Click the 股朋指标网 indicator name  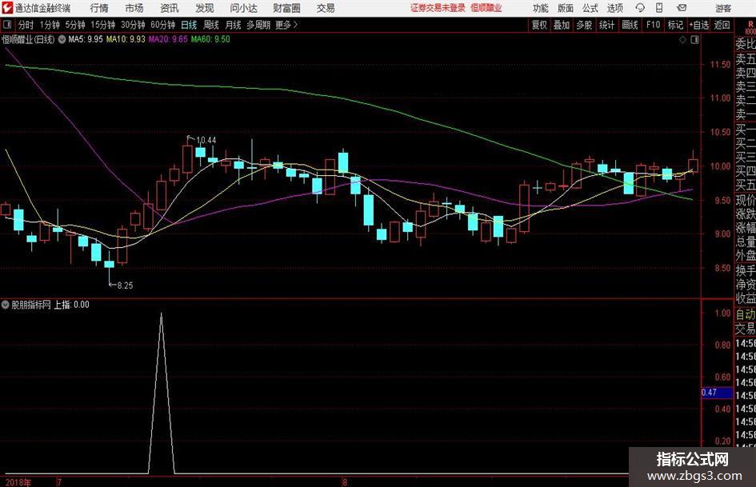tap(31, 305)
